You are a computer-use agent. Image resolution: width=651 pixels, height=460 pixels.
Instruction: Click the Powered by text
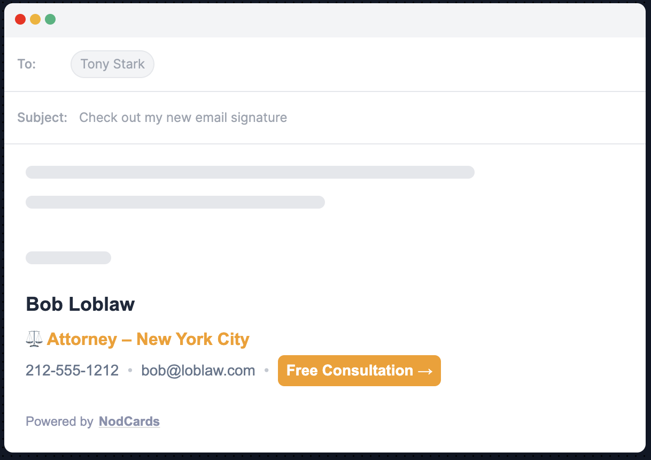[x=59, y=421]
